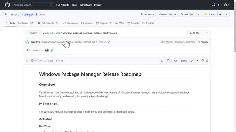View the commit status checkmark

(x=109, y=42)
